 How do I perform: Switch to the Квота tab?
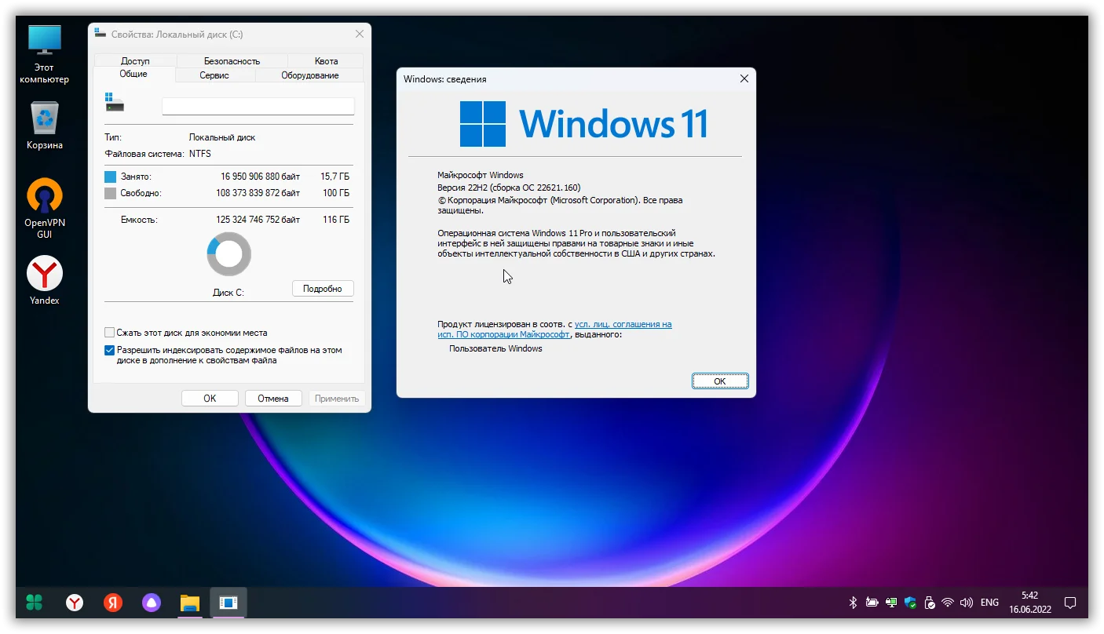point(326,60)
